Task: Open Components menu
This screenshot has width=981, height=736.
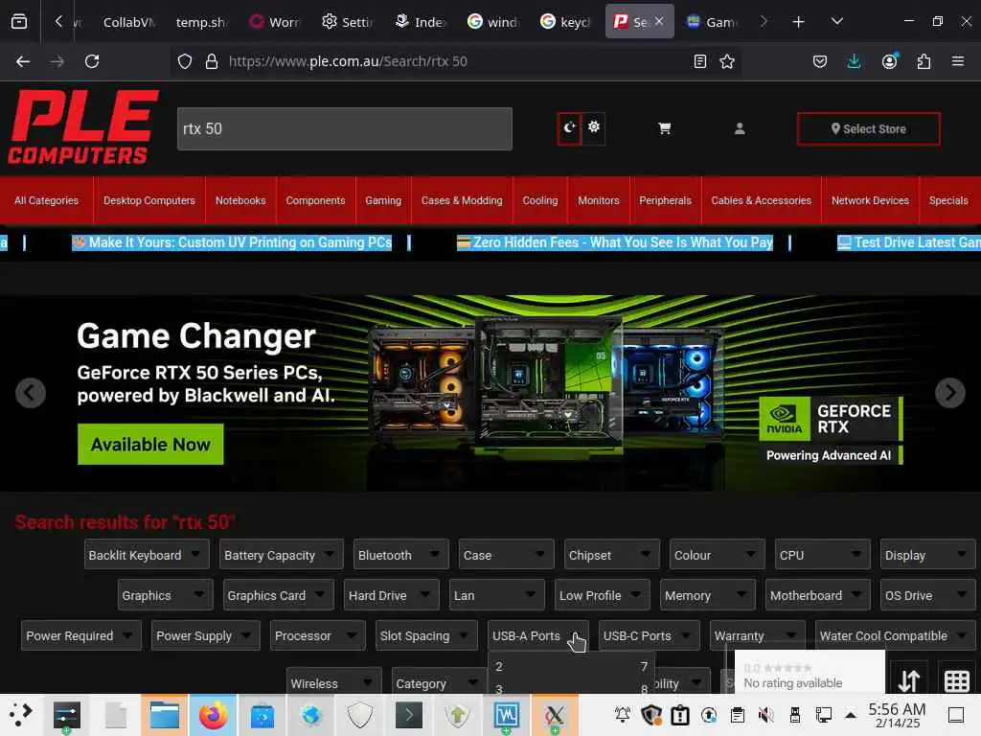Action: tap(315, 200)
